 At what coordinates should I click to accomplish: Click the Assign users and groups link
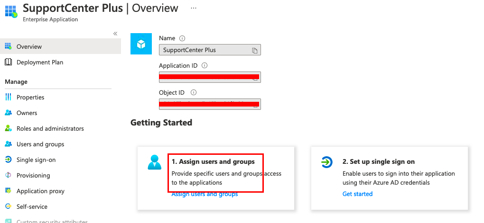tap(205, 194)
